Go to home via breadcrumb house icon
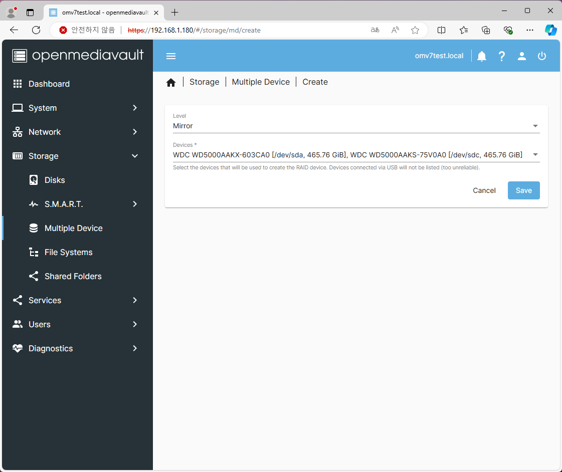The width and height of the screenshot is (562, 472). (171, 82)
